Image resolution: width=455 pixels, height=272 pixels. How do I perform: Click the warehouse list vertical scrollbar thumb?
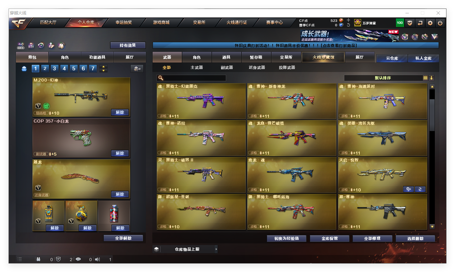432,115
